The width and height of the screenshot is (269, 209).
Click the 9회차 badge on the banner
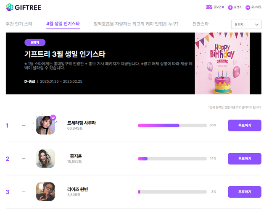pos(35,42)
